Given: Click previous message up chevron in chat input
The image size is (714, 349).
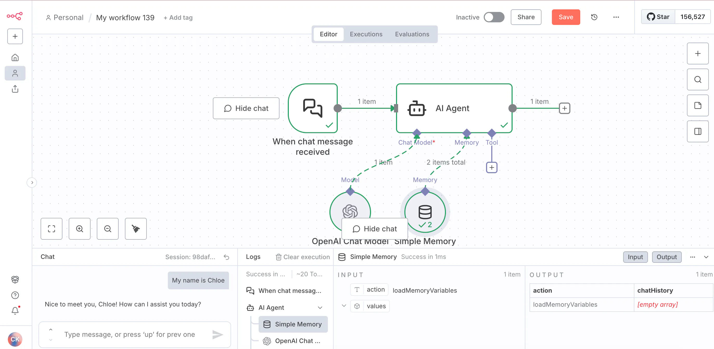Looking at the screenshot, I should 50,330.
